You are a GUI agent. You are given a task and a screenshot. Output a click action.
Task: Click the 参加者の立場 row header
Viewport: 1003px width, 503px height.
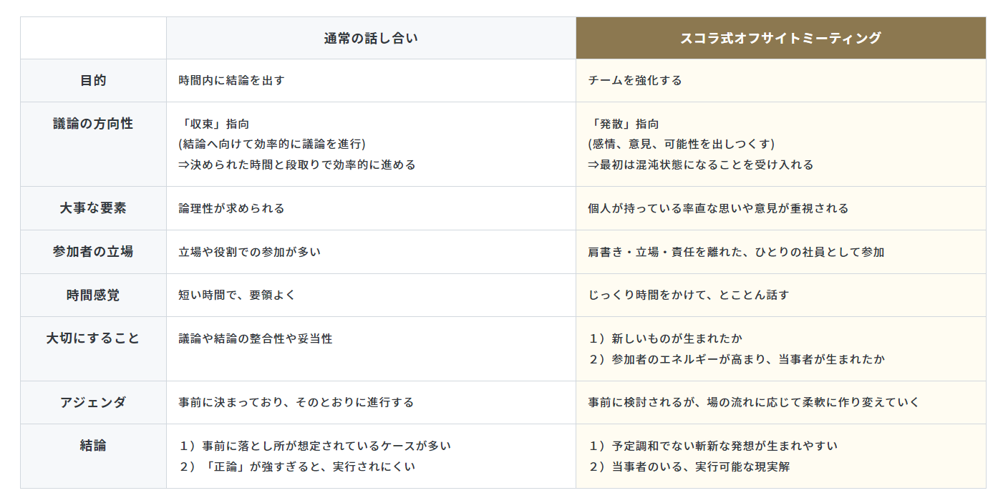[93, 252]
